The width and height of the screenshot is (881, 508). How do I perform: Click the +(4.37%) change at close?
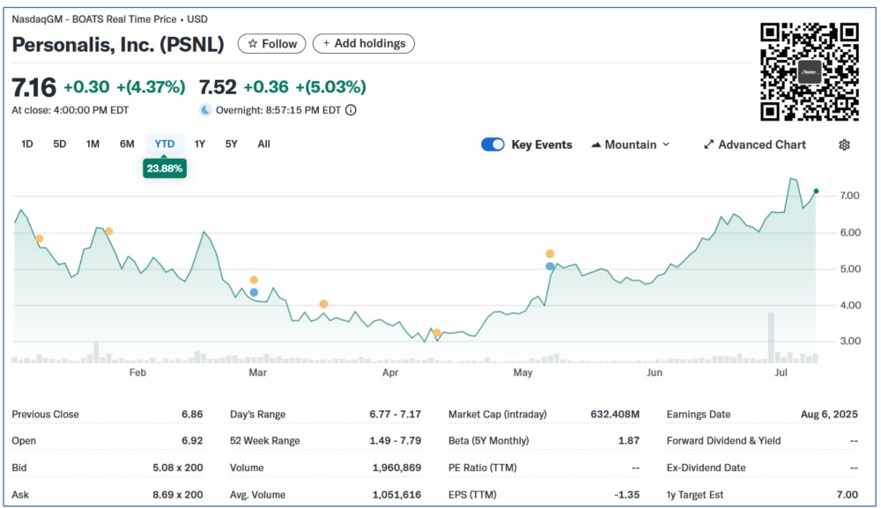click(151, 87)
